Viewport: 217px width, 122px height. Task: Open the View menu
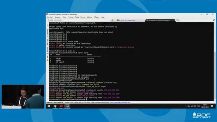(x=64, y=17)
